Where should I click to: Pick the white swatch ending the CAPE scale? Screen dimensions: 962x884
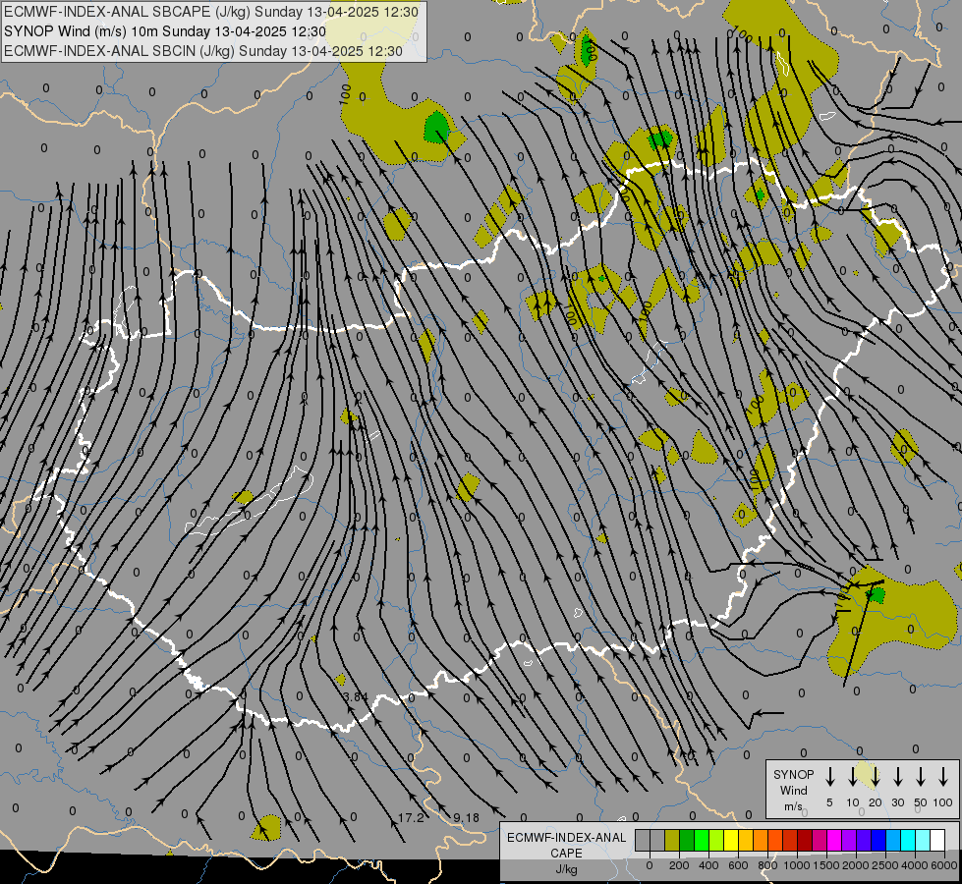(938, 840)
